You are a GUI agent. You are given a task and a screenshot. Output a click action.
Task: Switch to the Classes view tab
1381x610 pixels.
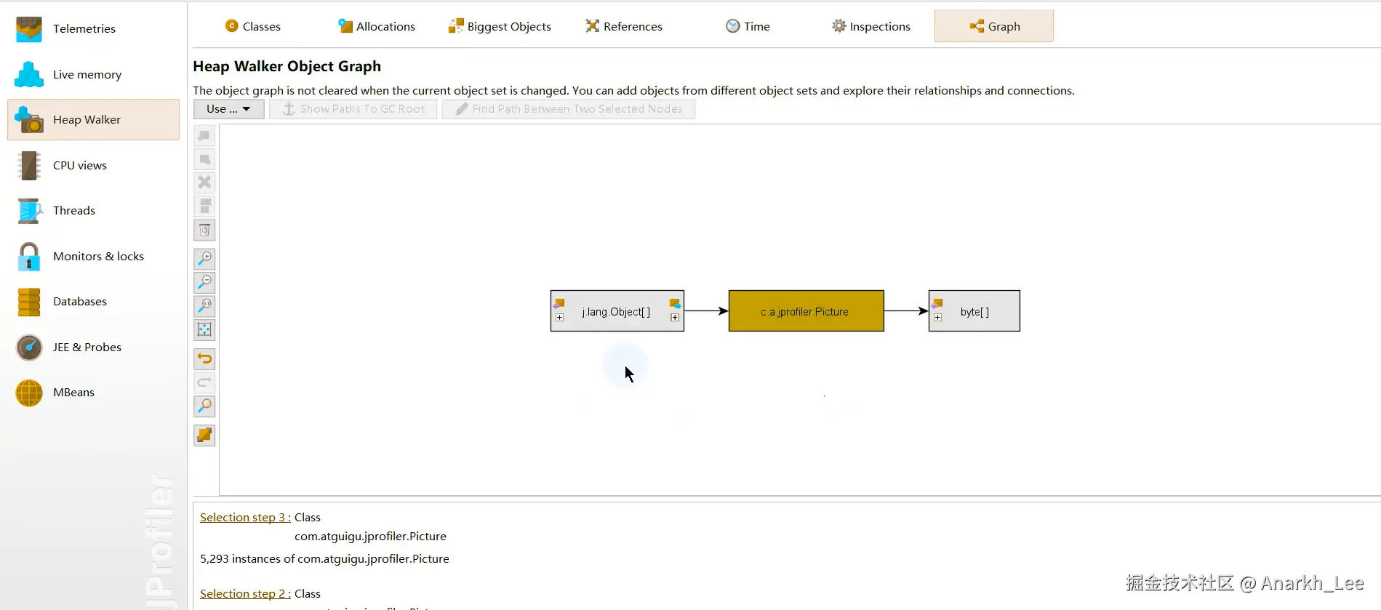pyautogui.click(x=252, y=26)
